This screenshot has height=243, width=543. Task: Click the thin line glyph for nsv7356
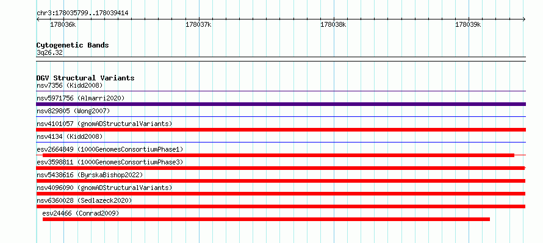click(x=281, y=91)
